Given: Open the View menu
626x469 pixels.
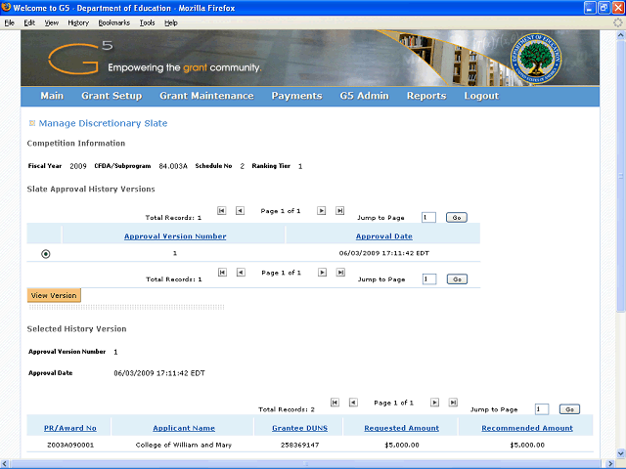Looking at the screenshot, I should point(52,22).
